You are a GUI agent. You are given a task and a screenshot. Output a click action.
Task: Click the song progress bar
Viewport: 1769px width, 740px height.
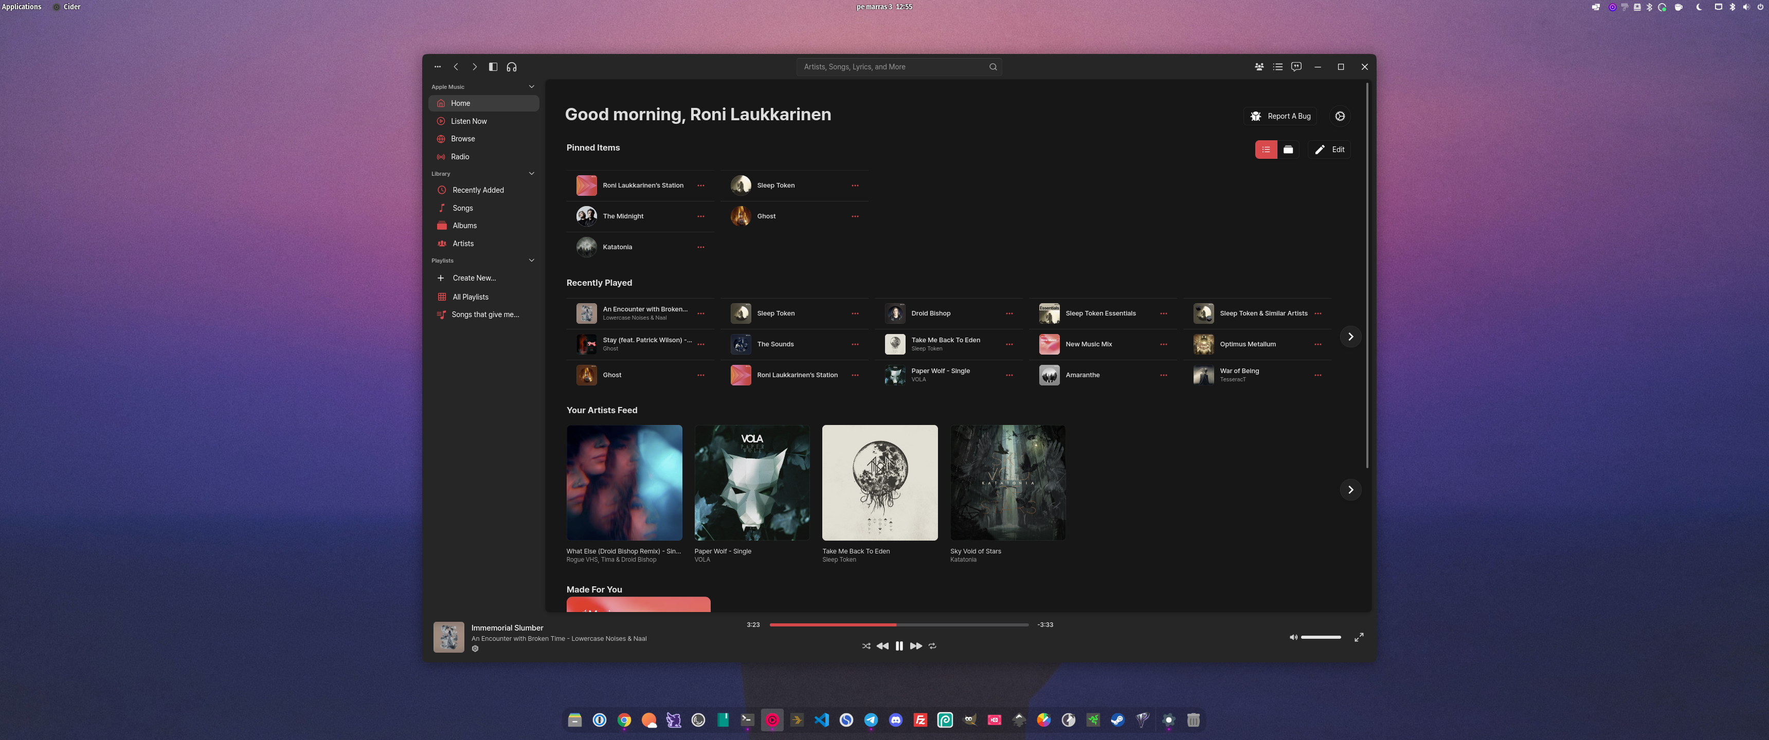coord(899,625)
